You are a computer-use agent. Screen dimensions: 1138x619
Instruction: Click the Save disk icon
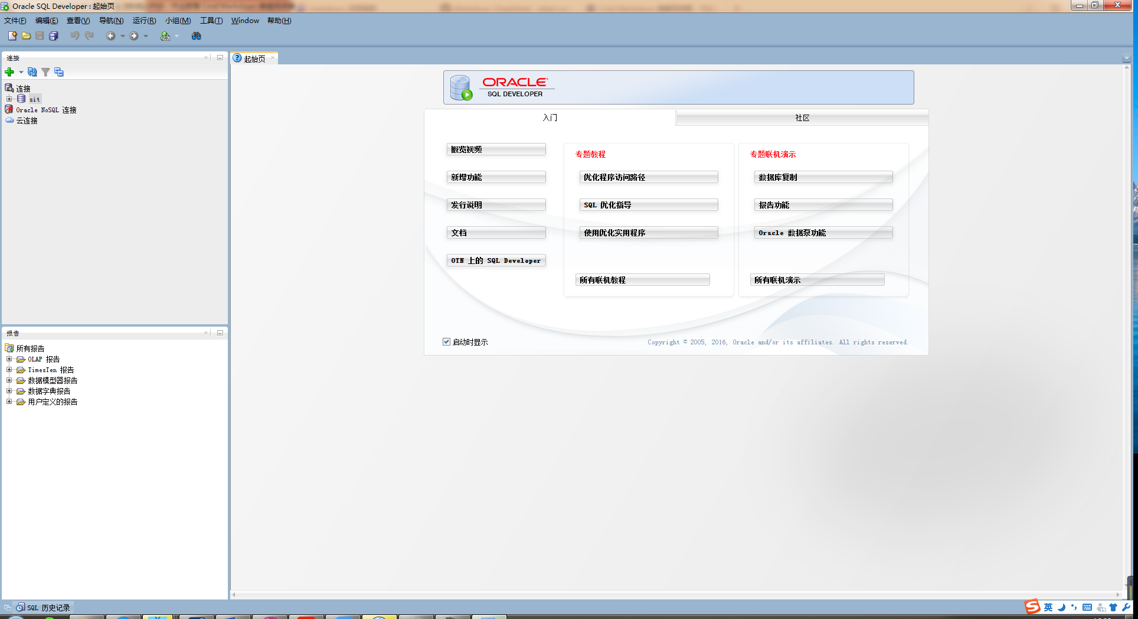click(40, 36)
